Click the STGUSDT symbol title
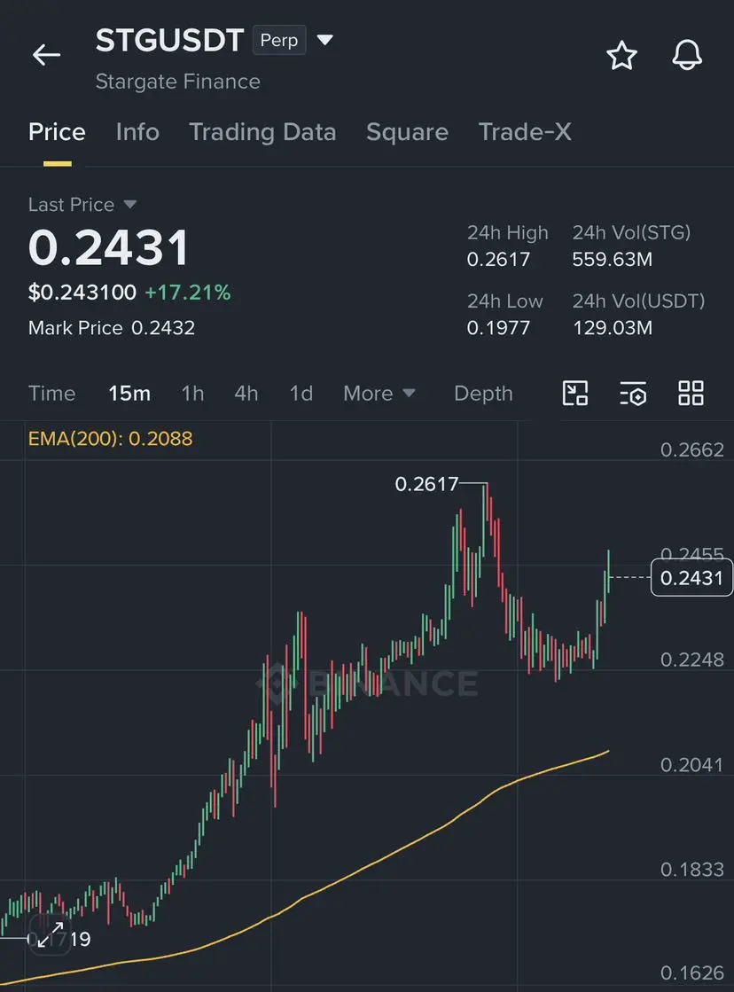734x992 pixels. coord(169,41)
